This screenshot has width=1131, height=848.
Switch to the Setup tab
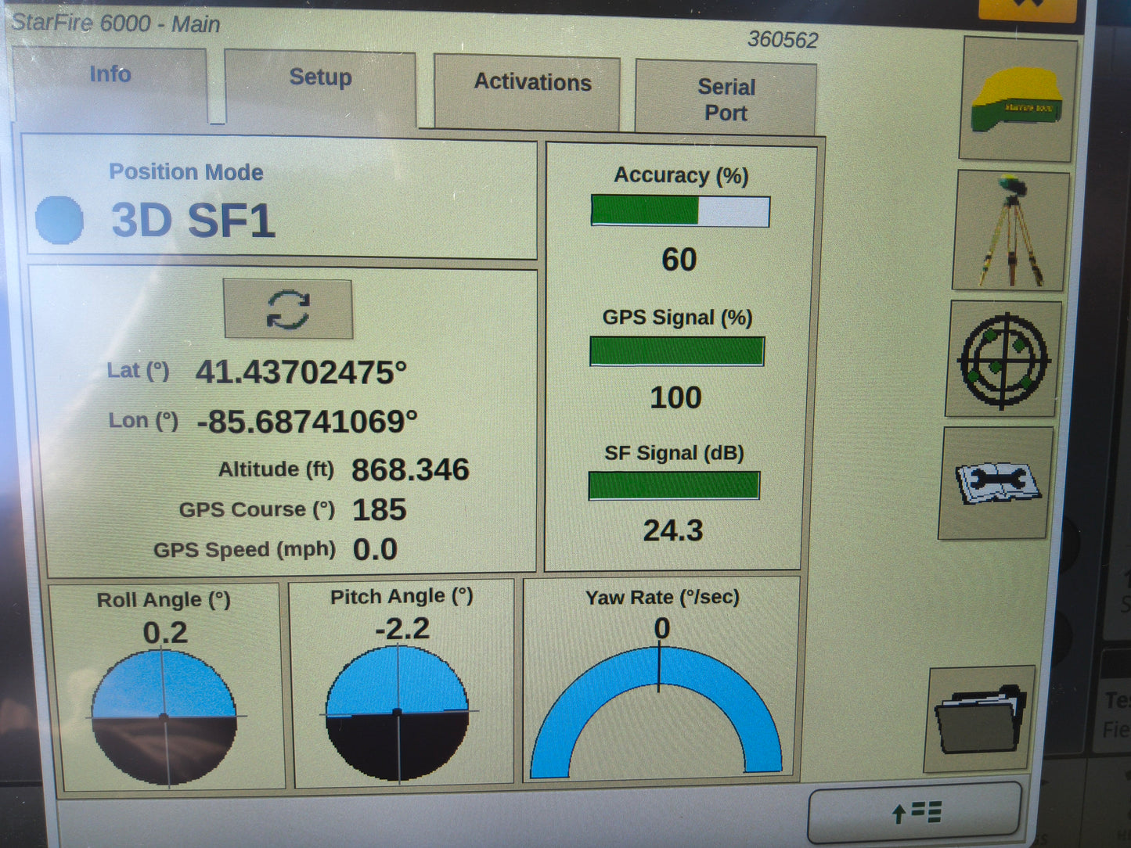[320, 78]
